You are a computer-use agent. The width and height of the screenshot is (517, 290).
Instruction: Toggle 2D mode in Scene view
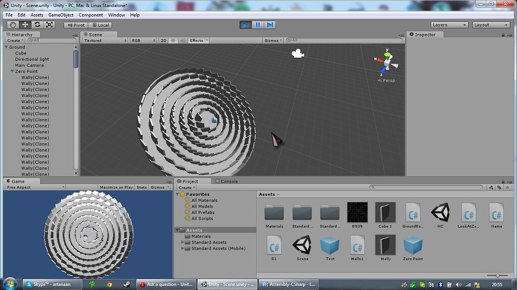(164, 40)
